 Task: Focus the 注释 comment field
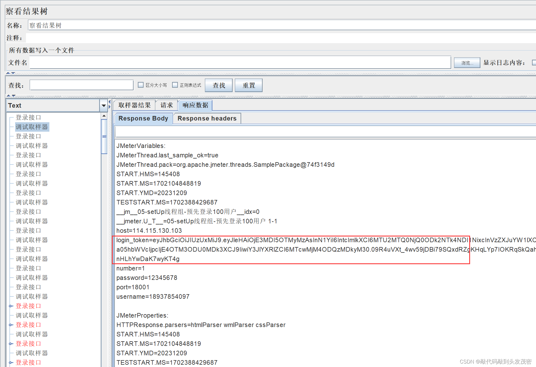pos(281,38)
